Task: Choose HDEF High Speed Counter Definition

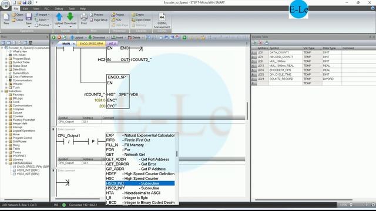Action: pos(140,173)
